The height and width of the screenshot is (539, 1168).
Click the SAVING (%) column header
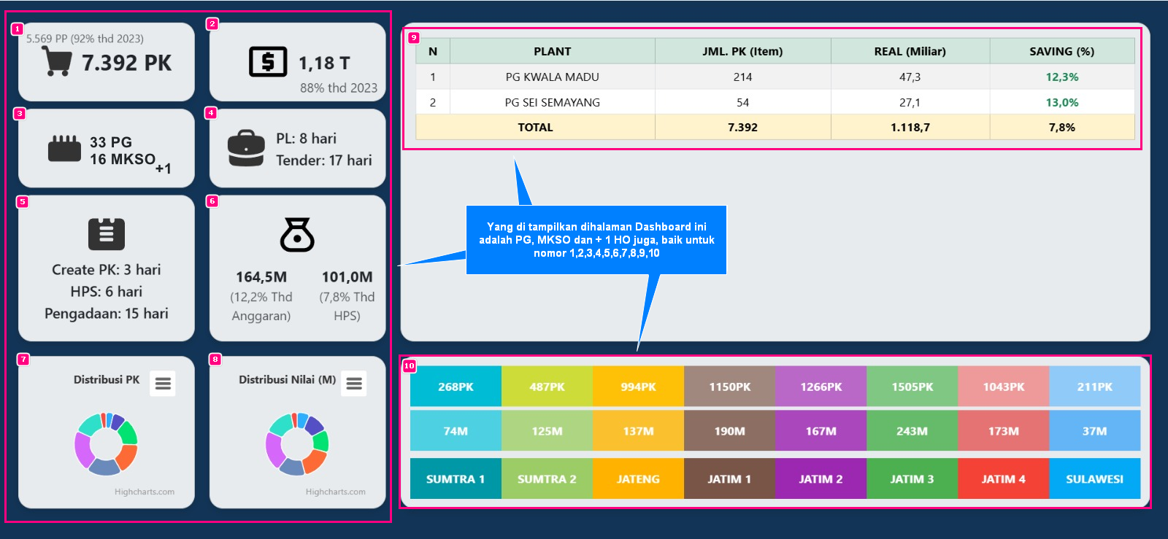point(1061,51)
